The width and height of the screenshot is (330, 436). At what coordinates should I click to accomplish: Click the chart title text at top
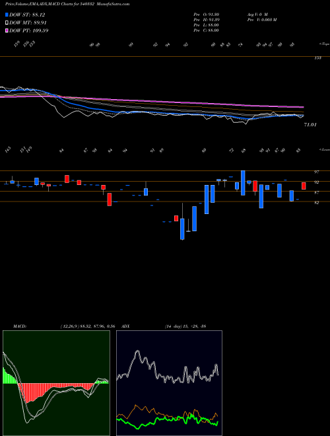[67, 4]
